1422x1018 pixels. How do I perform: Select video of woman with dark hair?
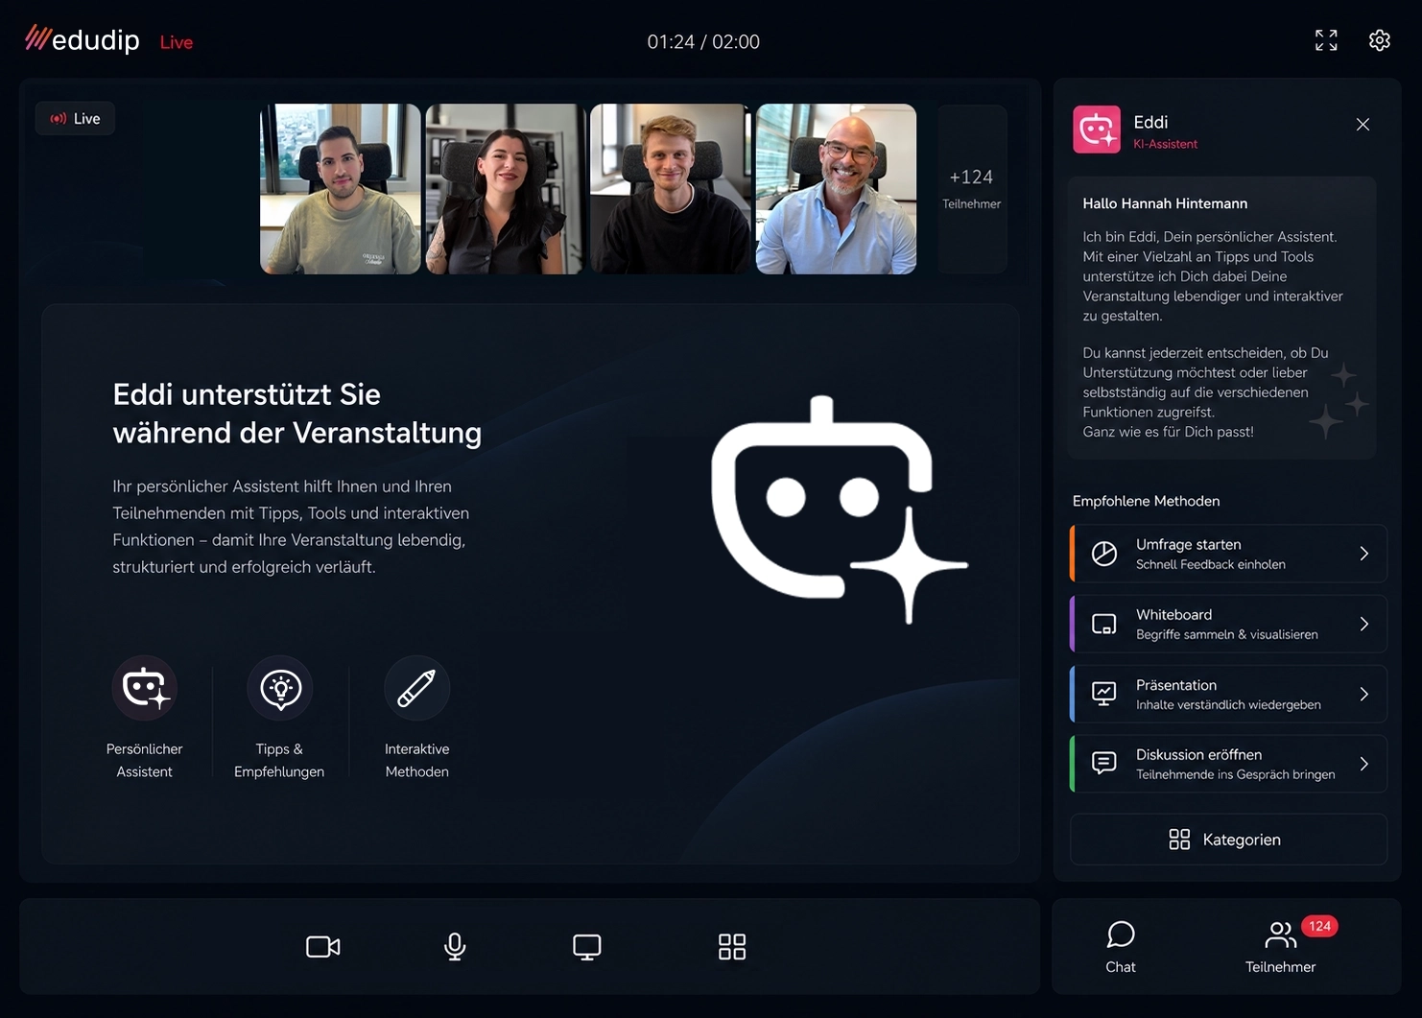505,189
